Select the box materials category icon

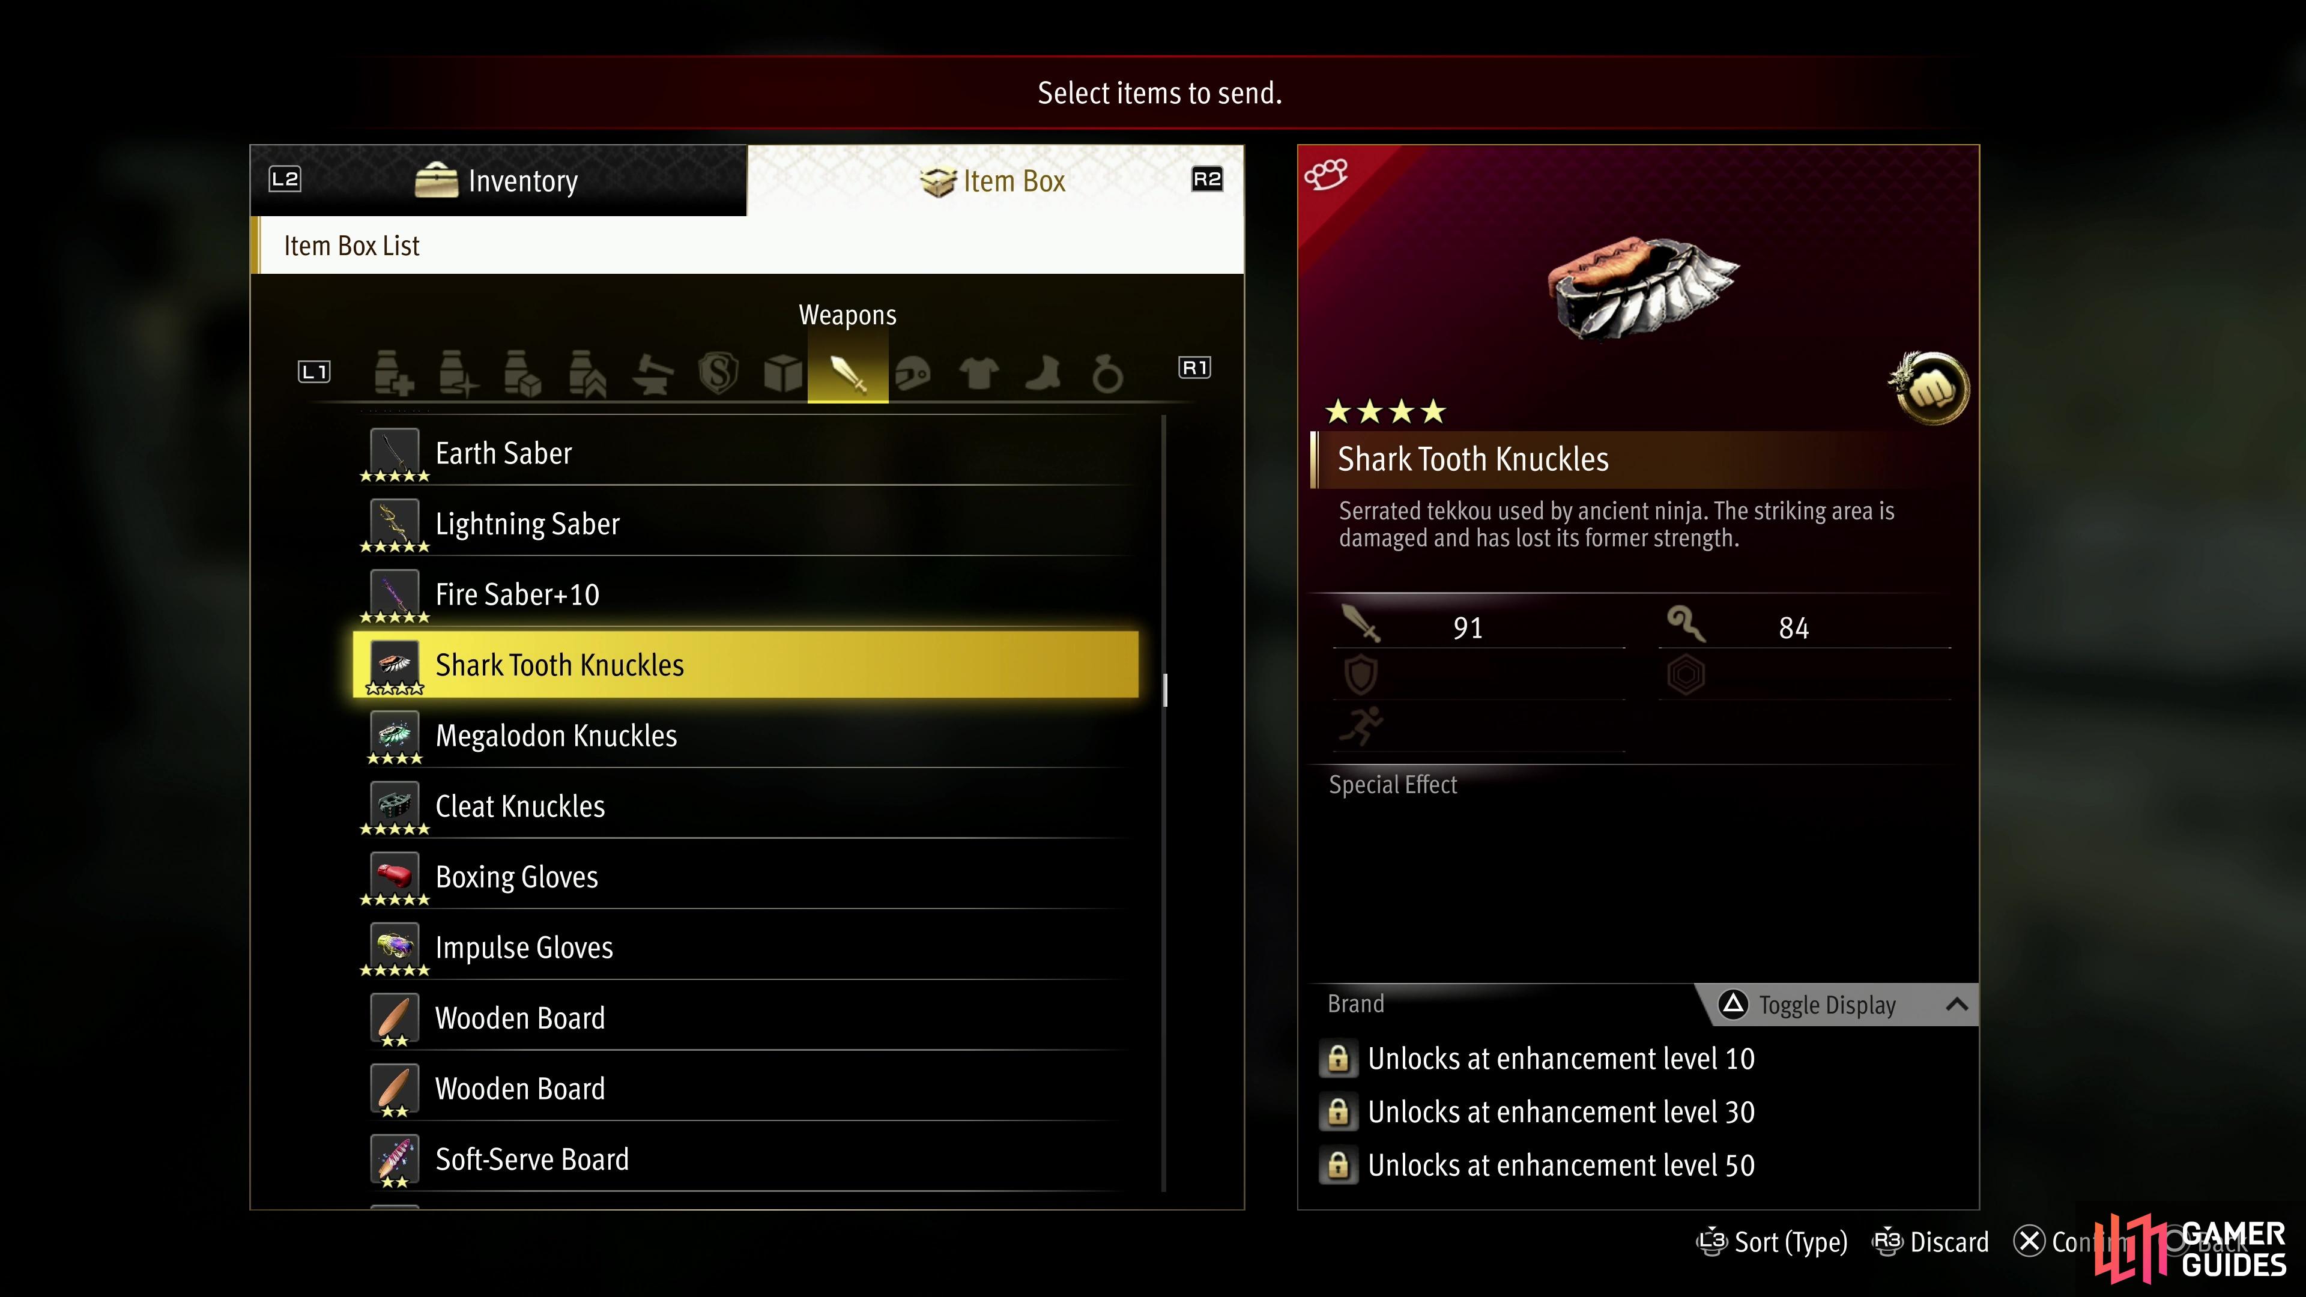(x=783, y=373)
